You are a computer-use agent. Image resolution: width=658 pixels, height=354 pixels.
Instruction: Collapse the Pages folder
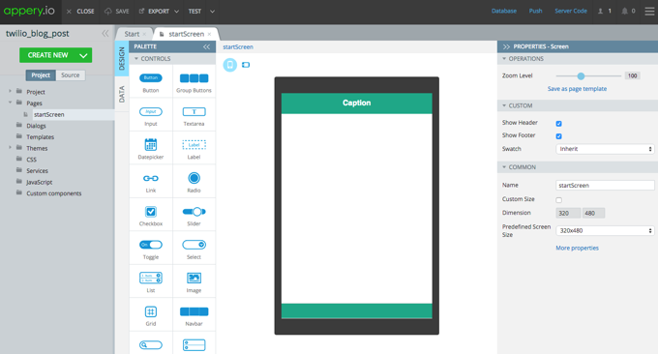click(x=10, y=103)
